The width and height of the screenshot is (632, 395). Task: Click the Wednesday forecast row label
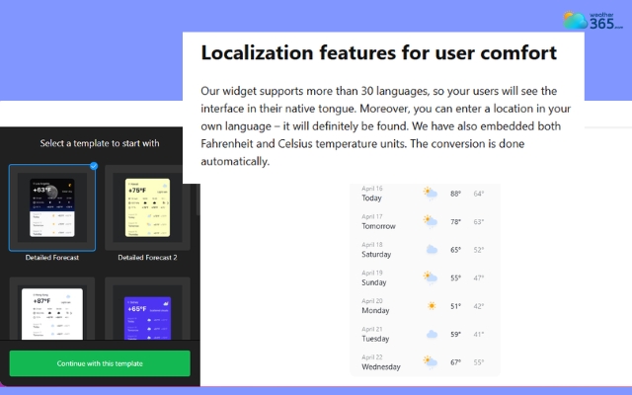[381, 366]
